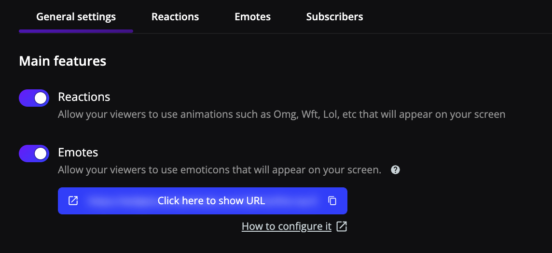Select the General settings tab

tap(76, 16)
